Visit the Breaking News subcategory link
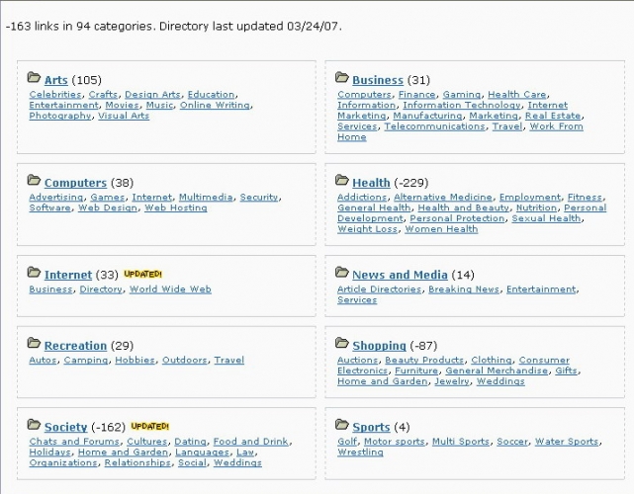The image size is (634, 494). (465, 289)
